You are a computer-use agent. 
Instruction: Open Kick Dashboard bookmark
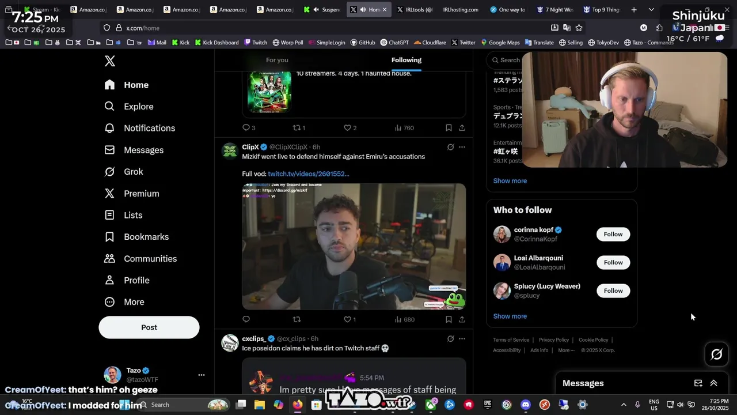(216, 42)
